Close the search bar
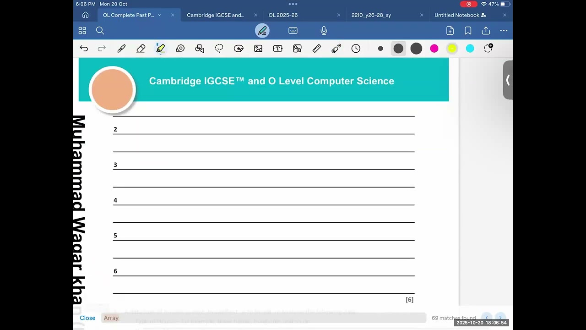 (87, 318)
